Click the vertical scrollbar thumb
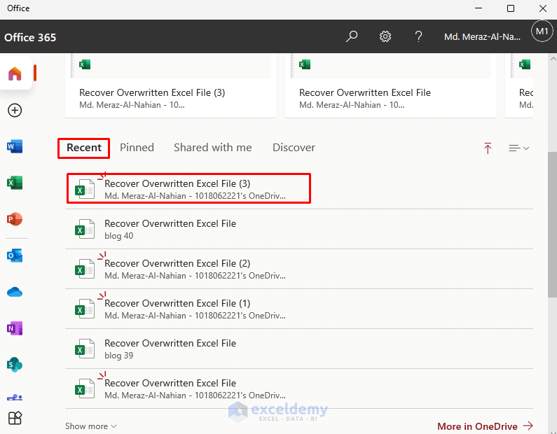This screenshot has height=434, width=557. pos(552,224)
